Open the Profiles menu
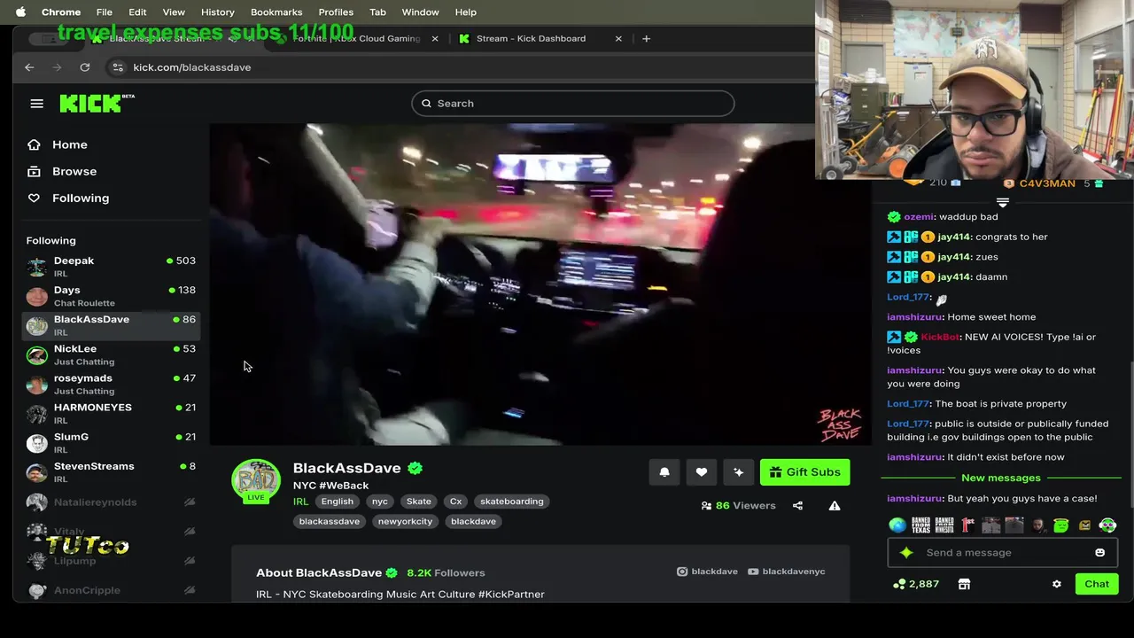The width and height of the screenshot is (1134, 638). coord(336,12)
